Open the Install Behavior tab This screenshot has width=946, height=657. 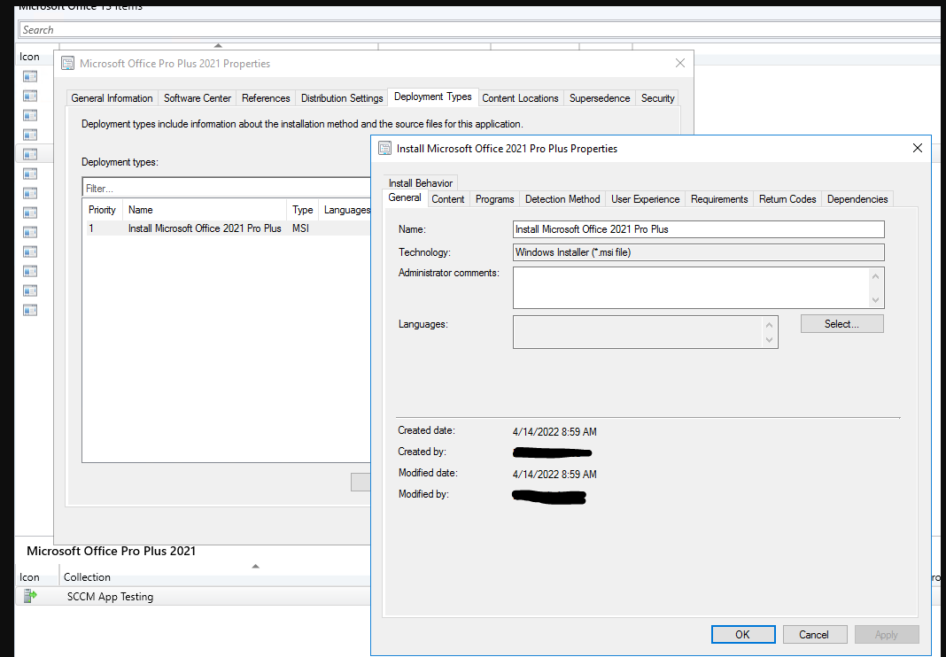tap(421, 182)
